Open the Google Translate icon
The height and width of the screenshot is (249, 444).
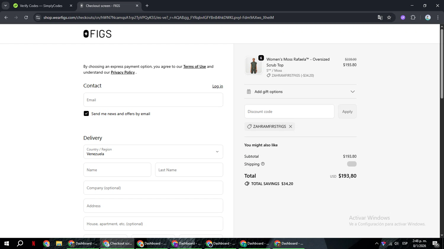[380, 17]
